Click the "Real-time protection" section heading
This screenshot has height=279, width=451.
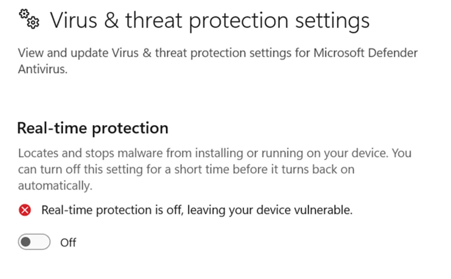coord(93,128)
